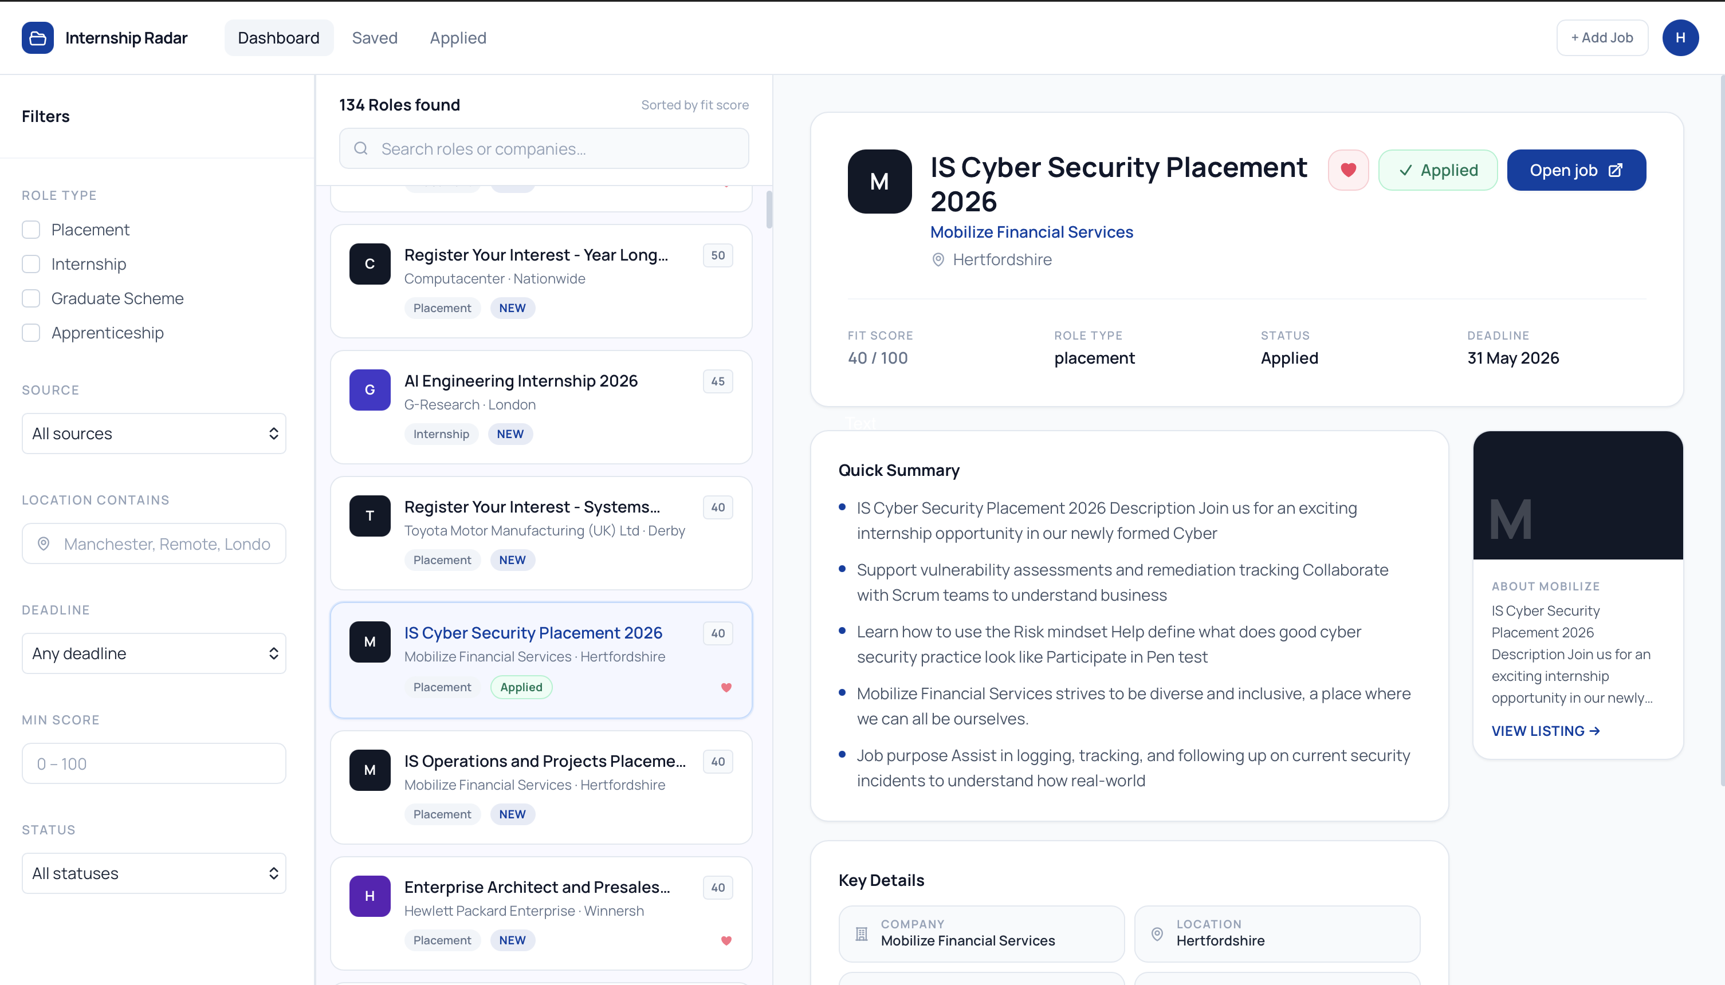
Task: Unsave job with header heart icon
Action: tap(1348, 171)
